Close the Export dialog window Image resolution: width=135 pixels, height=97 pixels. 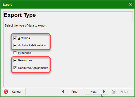pos(130,4)
